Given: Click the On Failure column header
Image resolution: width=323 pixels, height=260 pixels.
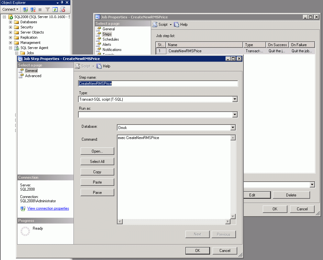Looking at the screenshot, I should tap(302, 45).
